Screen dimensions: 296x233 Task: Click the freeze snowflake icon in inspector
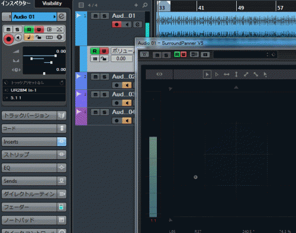(x=59, y=37)
